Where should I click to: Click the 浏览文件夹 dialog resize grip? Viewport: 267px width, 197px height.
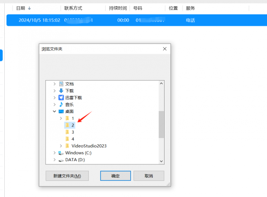coord(168,184)
